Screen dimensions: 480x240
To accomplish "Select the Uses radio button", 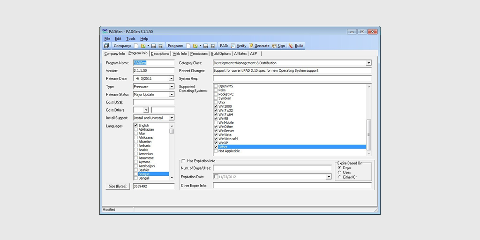I will (340, 172).
